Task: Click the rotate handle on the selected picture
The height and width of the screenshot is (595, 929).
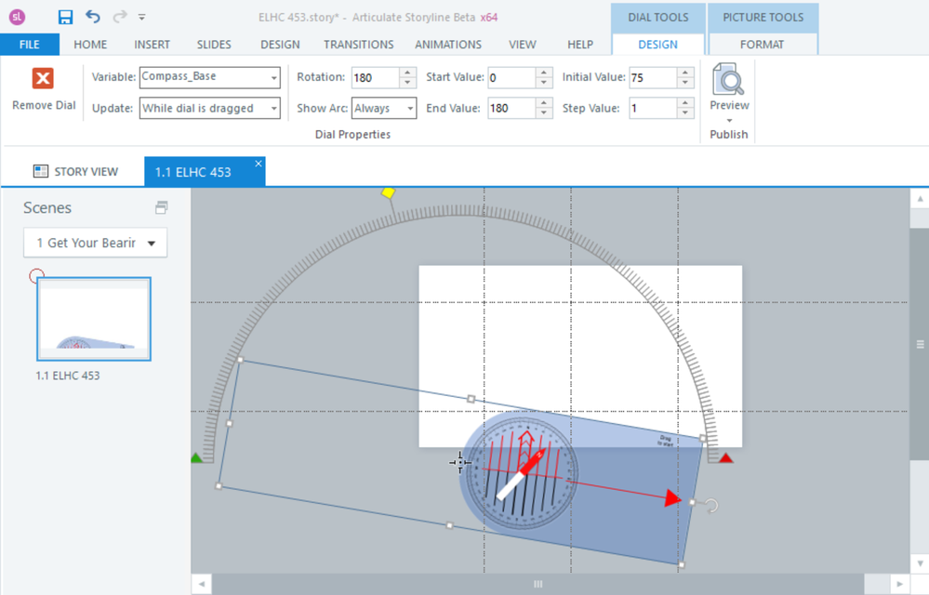Action: (710, 506)
